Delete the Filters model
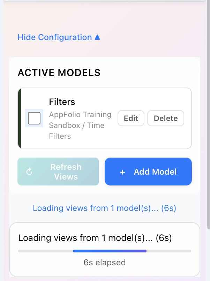 point(165,118)
